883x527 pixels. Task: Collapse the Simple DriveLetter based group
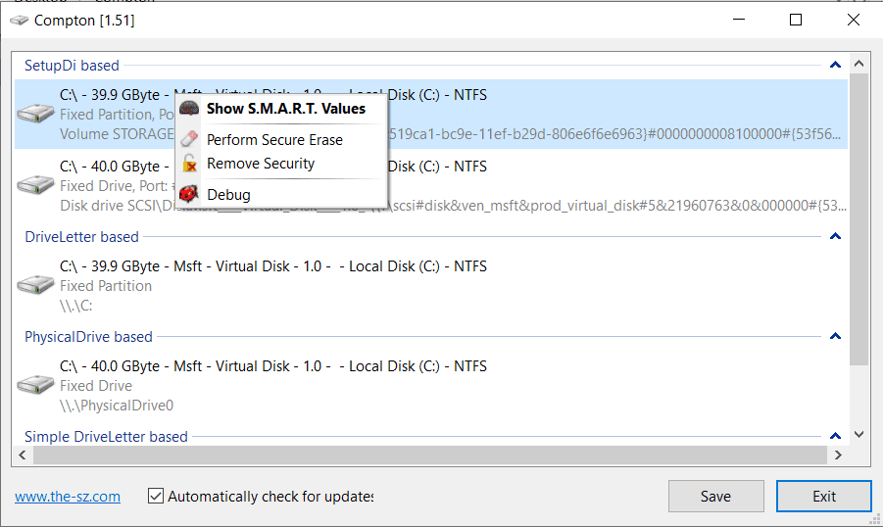tap(835, 436)
